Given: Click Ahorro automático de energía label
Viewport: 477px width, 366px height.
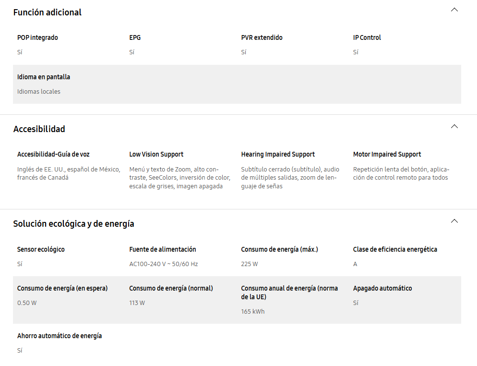Looking at the screenshot, I should point(60,336).
